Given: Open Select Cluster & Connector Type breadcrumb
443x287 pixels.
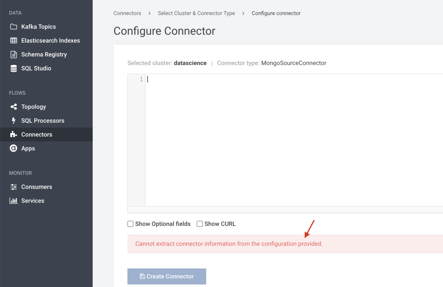Looking at the screenshot, I should 196,13.
